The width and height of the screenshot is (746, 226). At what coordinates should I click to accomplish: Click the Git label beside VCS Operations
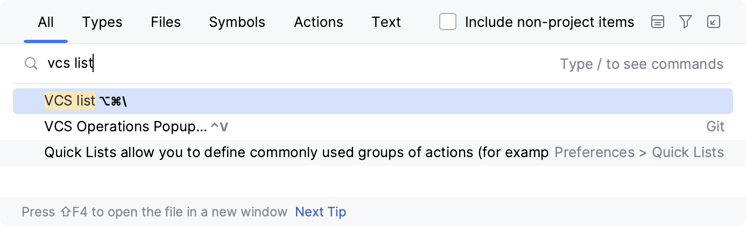click(x=715, y=126)
